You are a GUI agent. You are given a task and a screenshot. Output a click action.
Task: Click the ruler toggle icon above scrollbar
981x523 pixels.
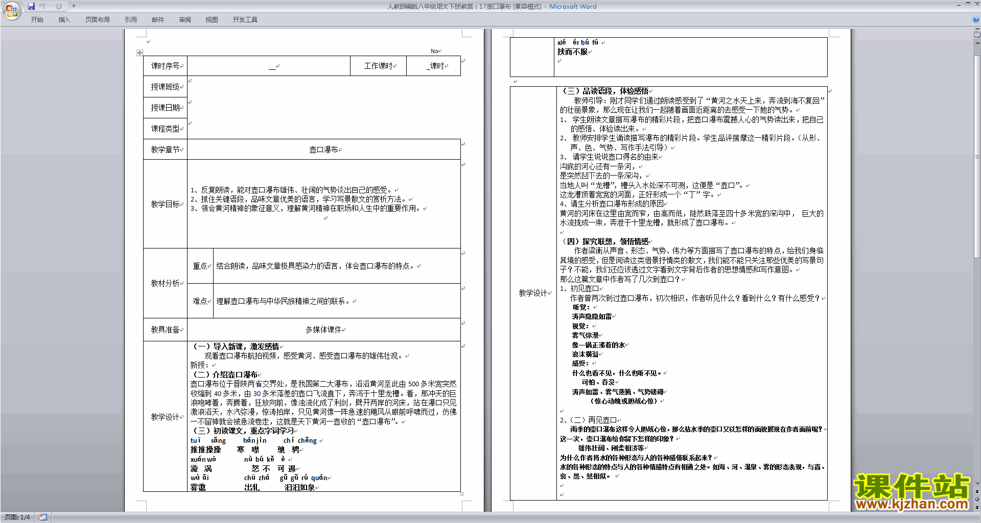(977, 35)
